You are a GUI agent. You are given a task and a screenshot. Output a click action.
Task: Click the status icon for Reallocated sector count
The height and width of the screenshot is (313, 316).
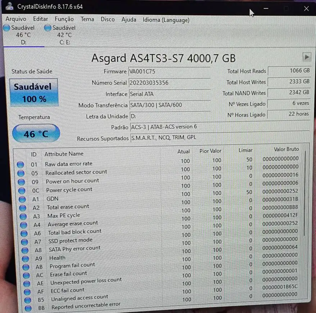21,173
